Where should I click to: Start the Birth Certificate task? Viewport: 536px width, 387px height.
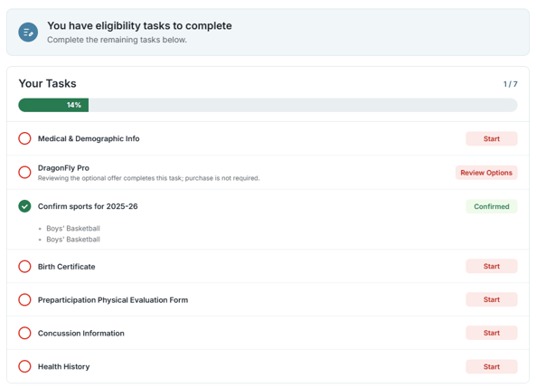[491, 267]
